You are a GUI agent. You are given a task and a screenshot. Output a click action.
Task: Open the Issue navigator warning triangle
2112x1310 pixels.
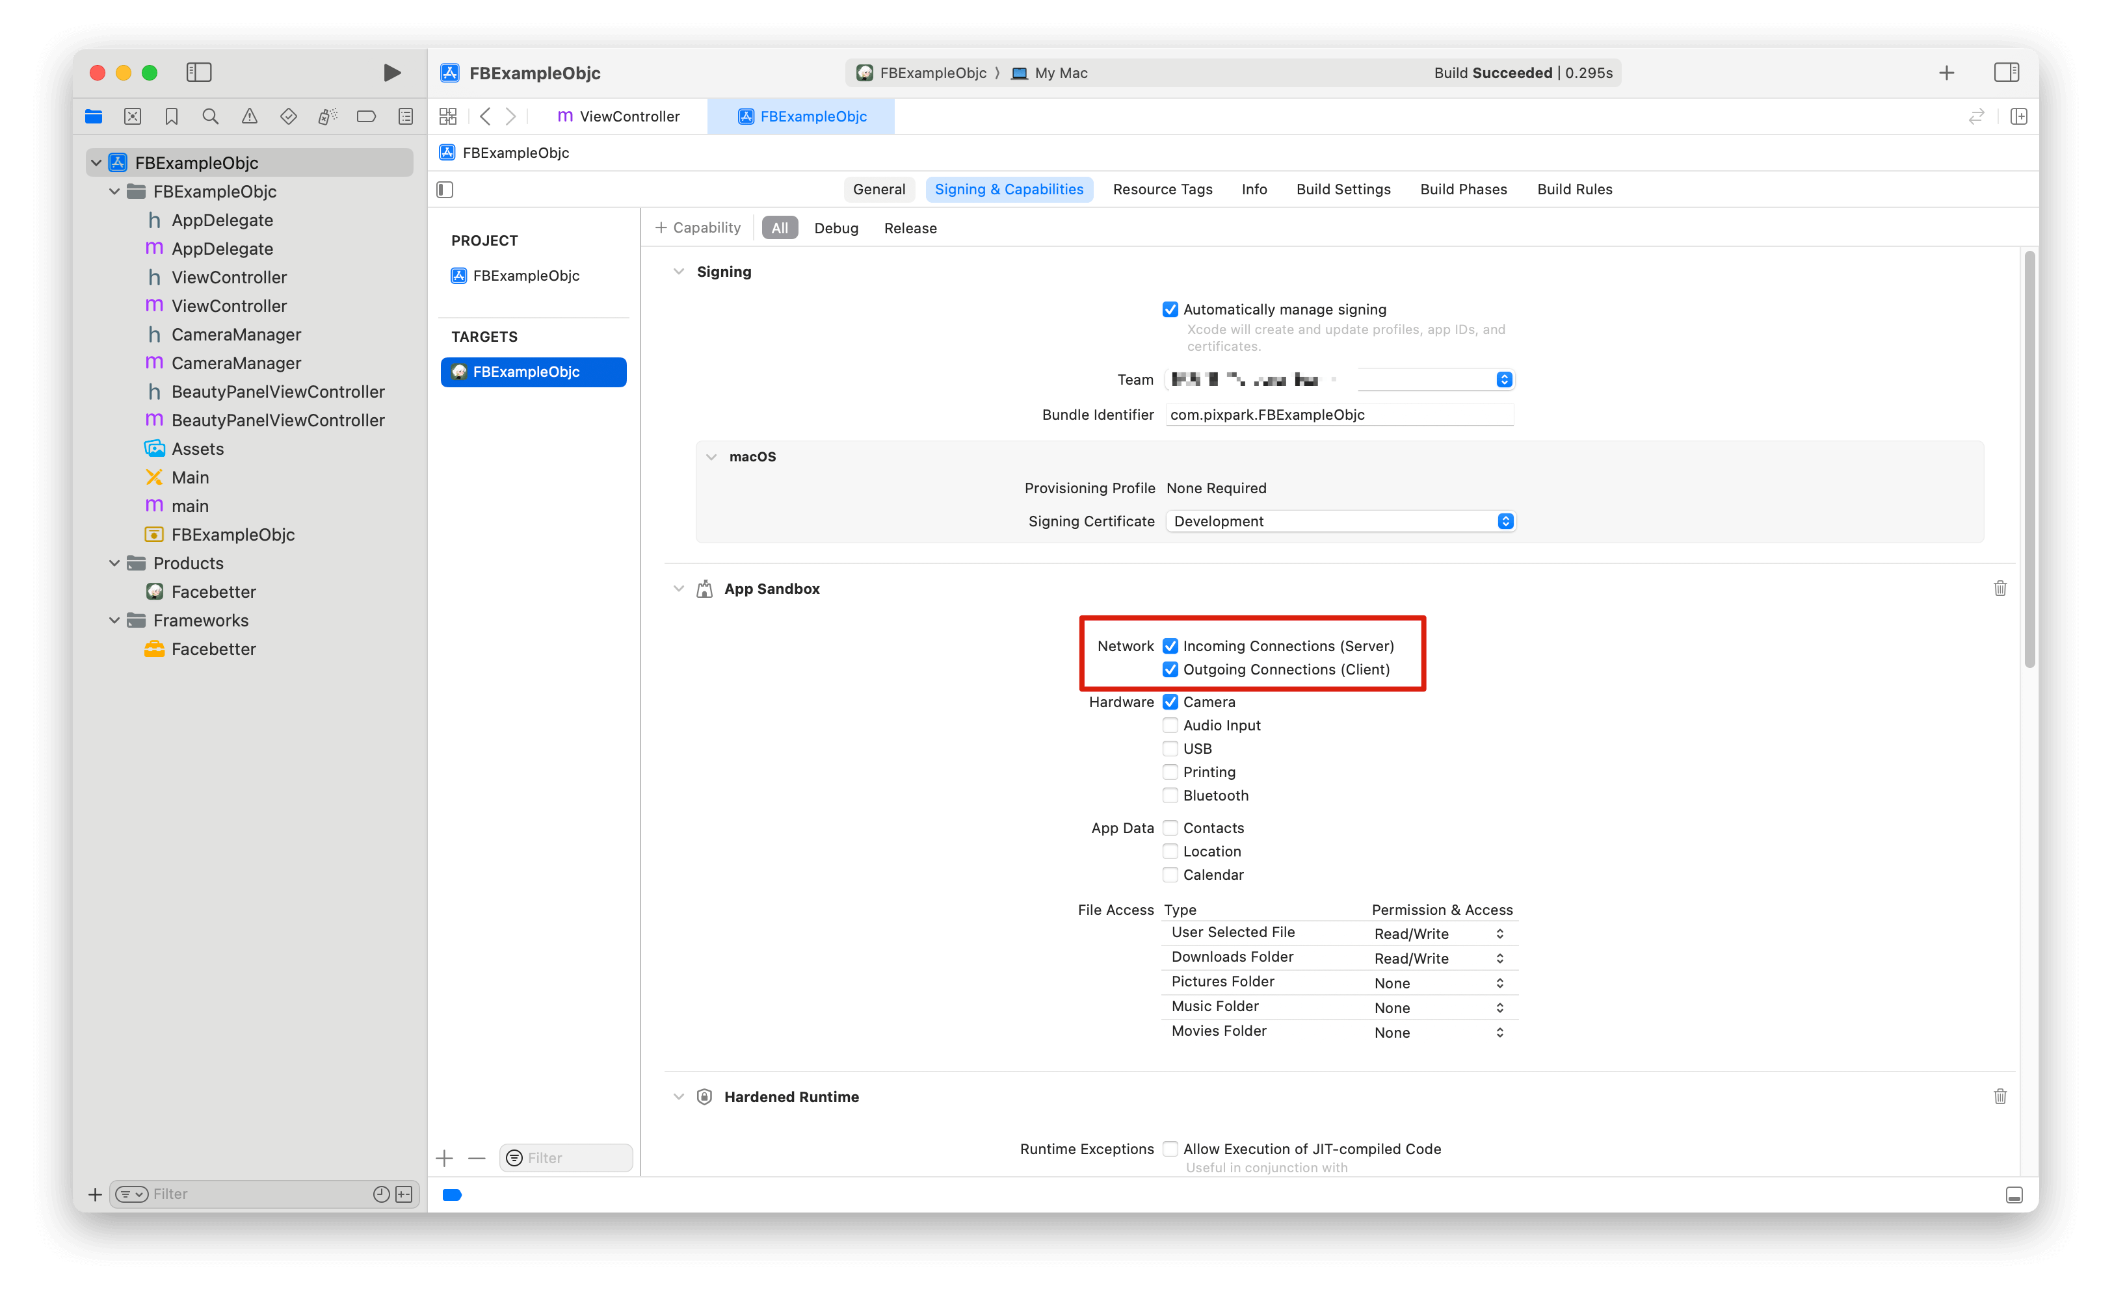(250, 115)
